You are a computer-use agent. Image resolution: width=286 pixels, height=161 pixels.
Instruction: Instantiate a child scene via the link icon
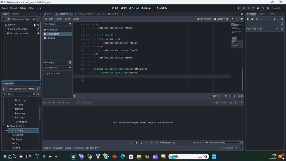pyautogui.click(x=8, y=19)
